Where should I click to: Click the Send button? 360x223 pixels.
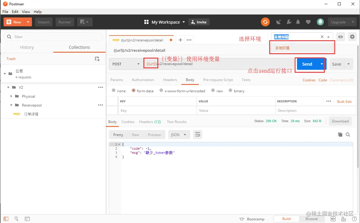click(307, 64)
